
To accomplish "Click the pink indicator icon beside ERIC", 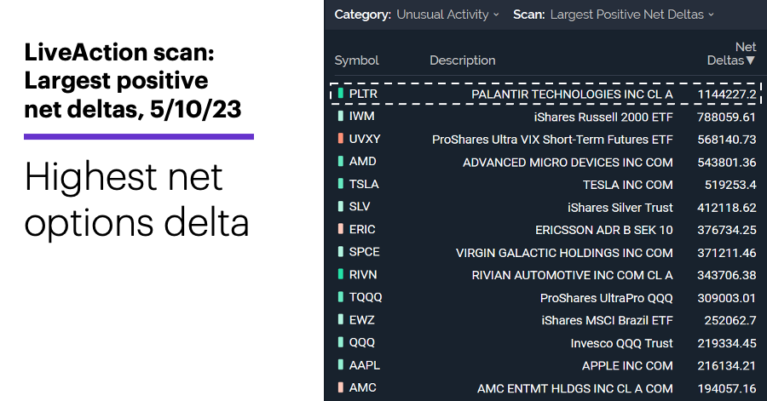I will (x=340, y=228).
